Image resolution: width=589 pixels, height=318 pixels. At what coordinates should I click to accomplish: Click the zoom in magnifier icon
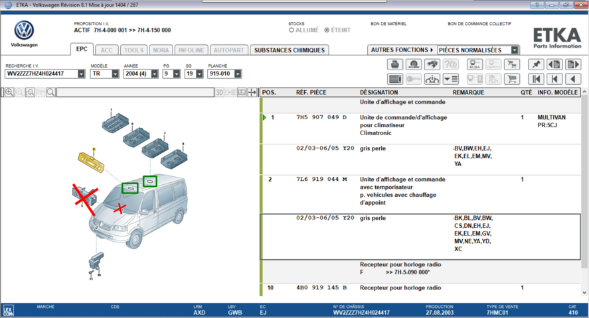coord(9,92)
